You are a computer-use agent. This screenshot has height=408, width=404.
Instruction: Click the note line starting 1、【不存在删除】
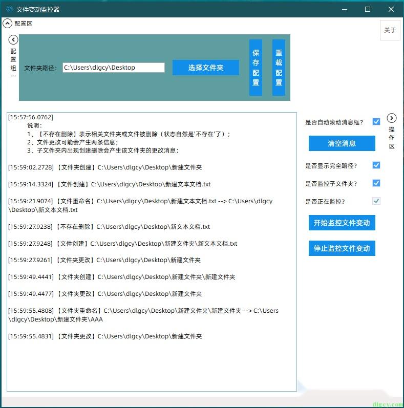click(x=129, y=134)
